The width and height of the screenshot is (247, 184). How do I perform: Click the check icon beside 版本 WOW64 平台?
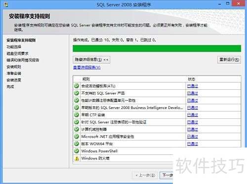coord(77,144)
